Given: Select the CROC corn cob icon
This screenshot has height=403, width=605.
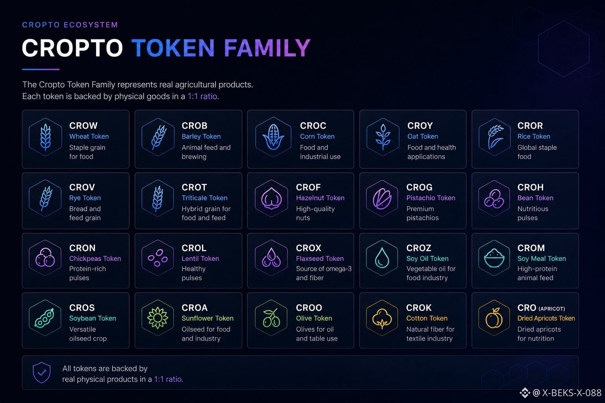Looking at the screenshot, I should pyautogui.click(x=273, y=137).
